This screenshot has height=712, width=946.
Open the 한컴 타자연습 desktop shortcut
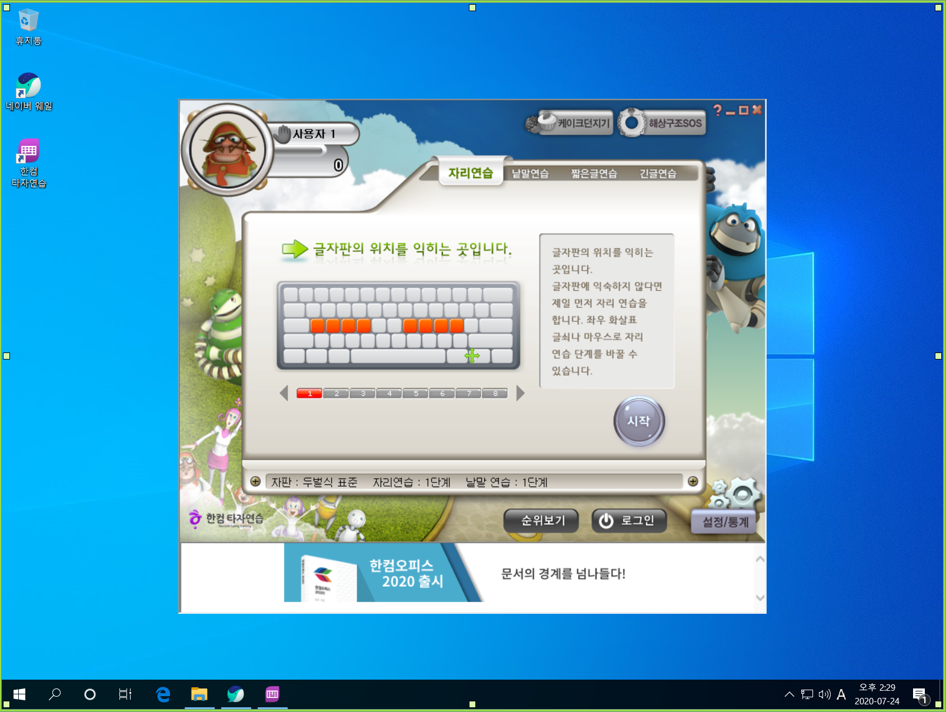tap(29, 163)
